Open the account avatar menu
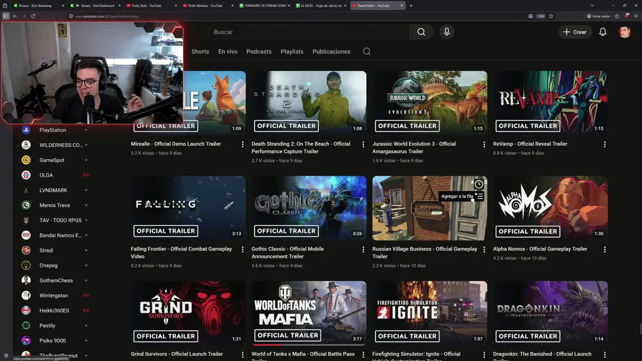Viewport: 642px width, 361px height. point(624,32)
